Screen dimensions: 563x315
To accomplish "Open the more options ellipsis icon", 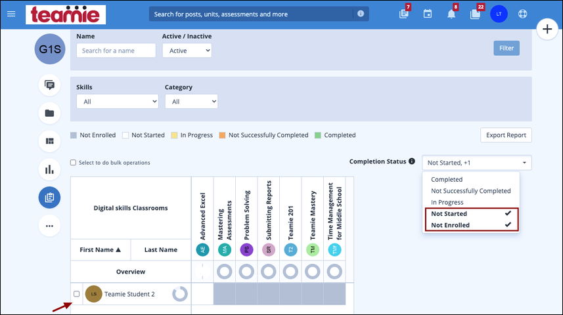I will coord(49,226).
